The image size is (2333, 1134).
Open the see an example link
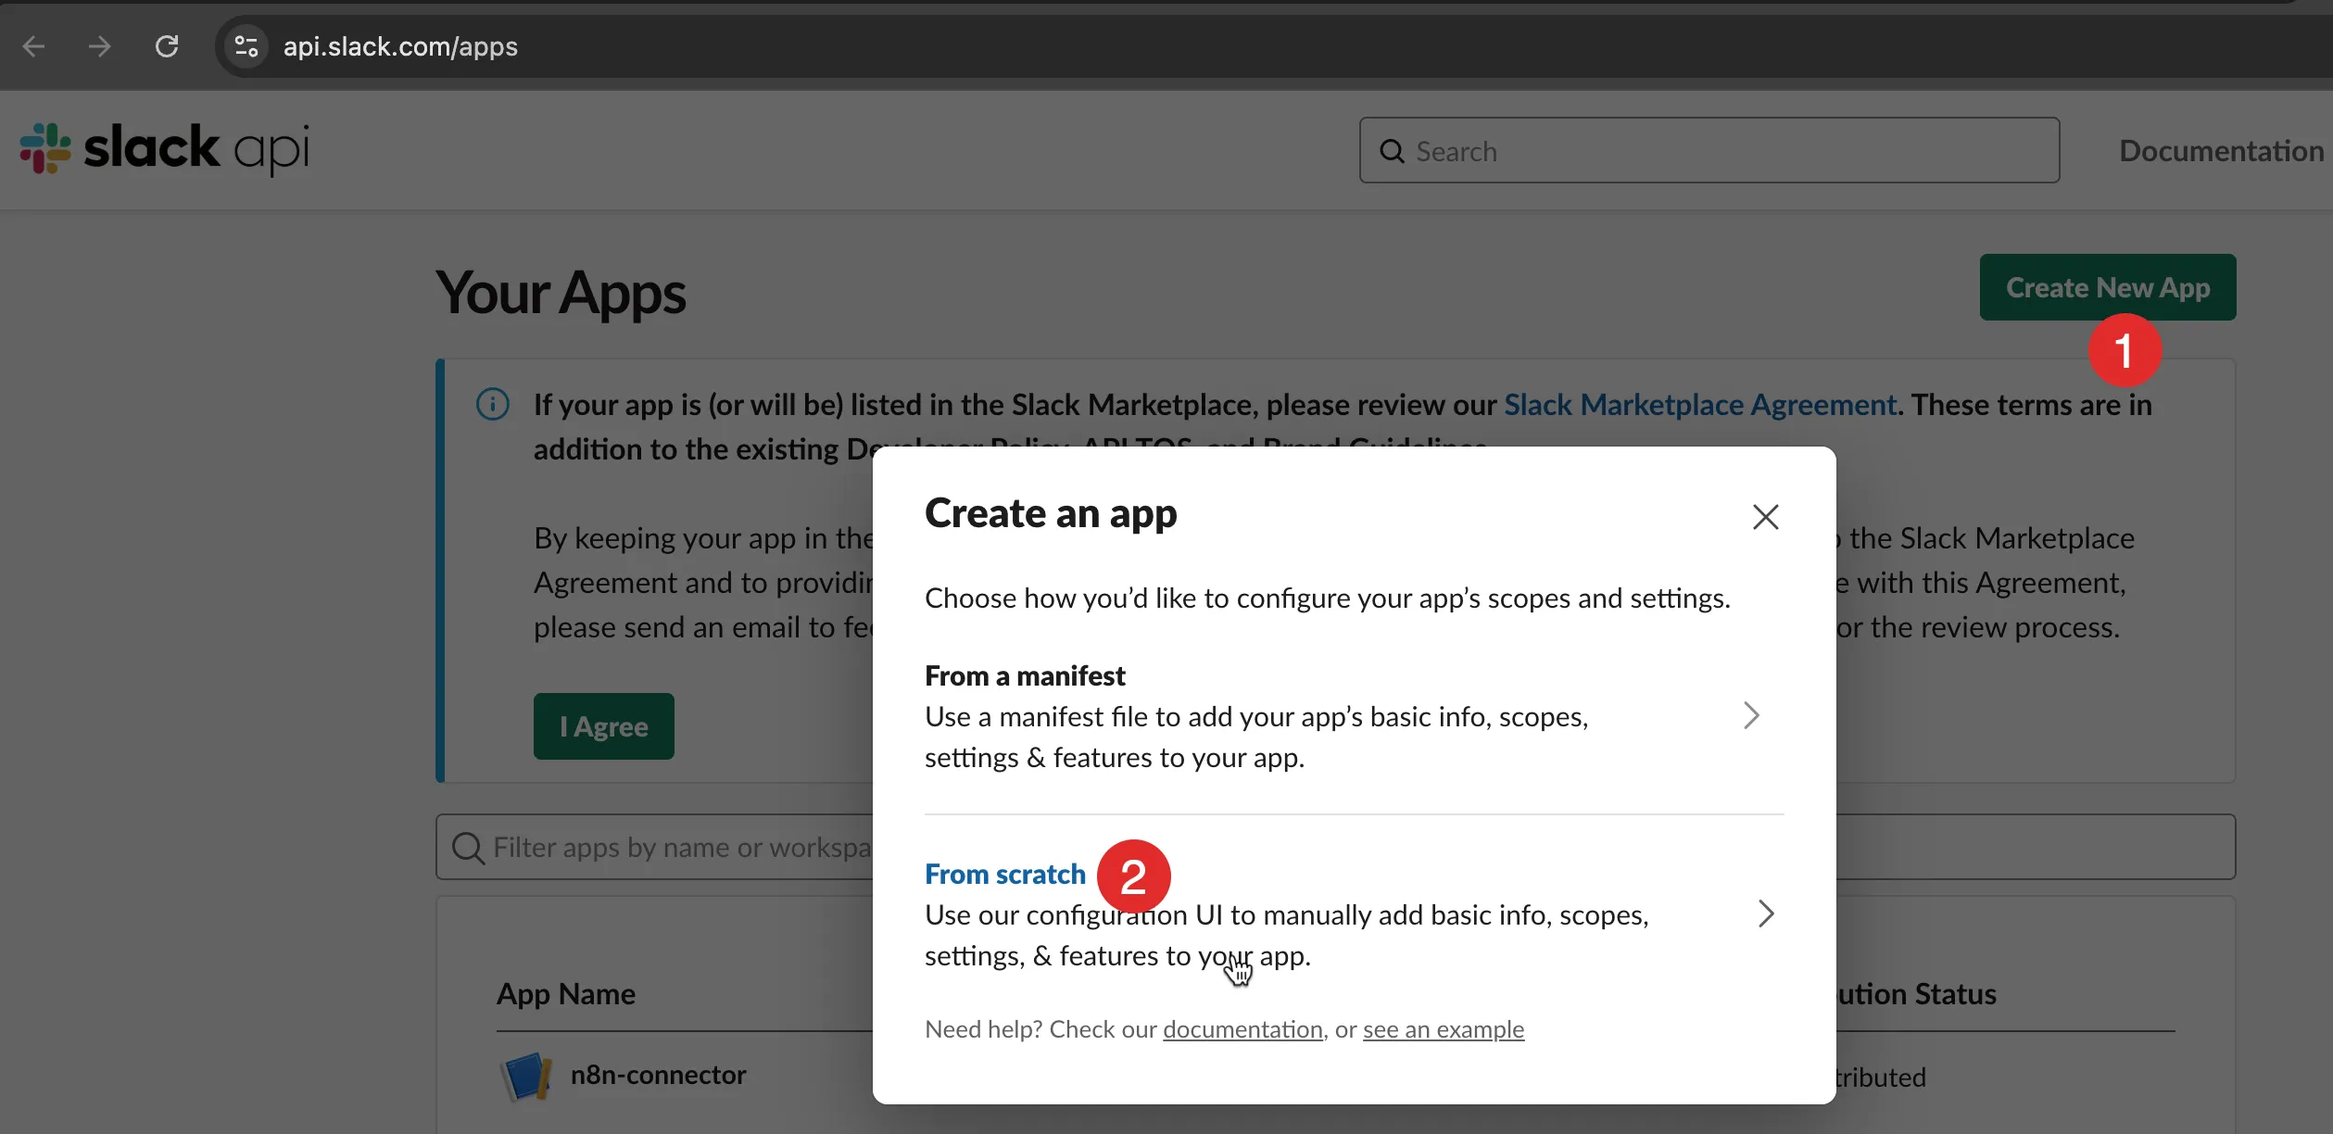pyautogui.click(x=1443, y=1029)
